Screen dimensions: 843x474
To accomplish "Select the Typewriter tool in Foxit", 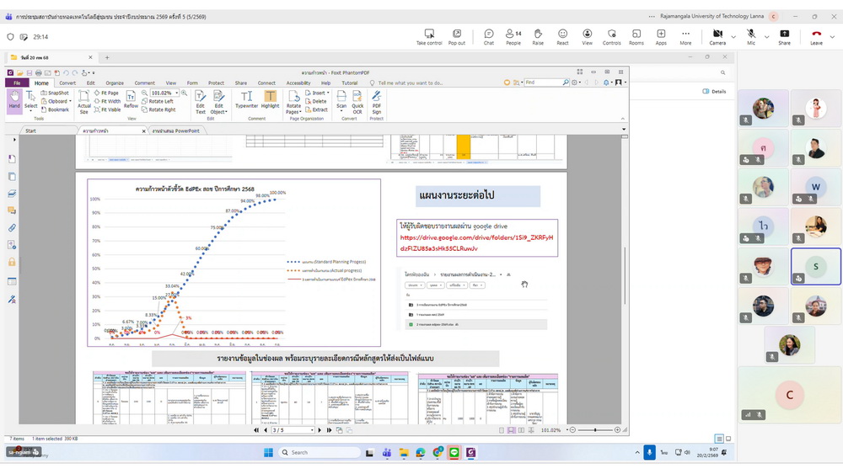I will 246,100.
